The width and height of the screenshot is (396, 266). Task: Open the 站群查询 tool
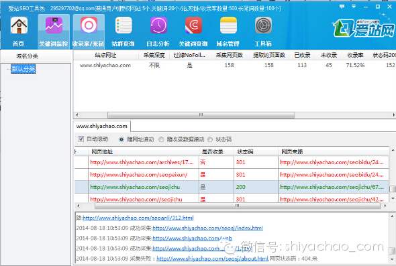(x=123, y=31)
